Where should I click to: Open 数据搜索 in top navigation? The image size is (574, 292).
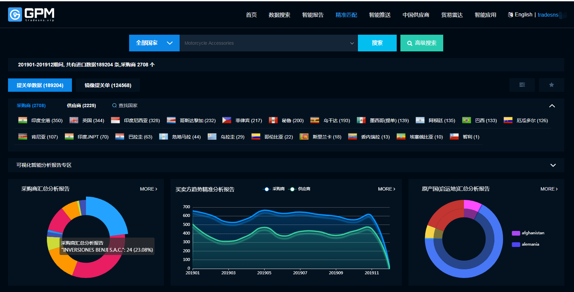(x=279, y=15)
